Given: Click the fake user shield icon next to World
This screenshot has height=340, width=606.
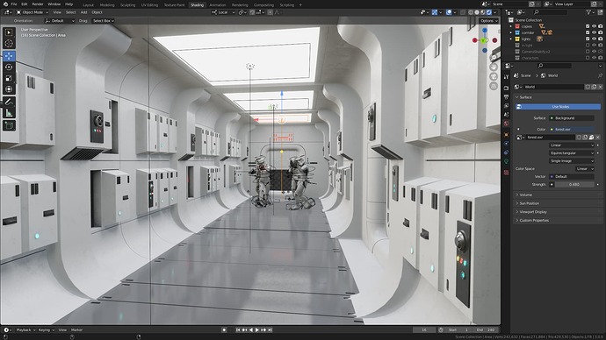Looking at the screenshot, I should coord(588,87).
